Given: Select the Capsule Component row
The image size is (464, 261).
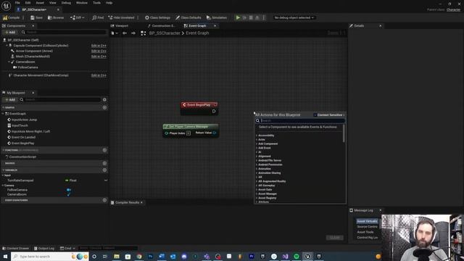Looking at the screenshot, I should click(x=41, y=46).
